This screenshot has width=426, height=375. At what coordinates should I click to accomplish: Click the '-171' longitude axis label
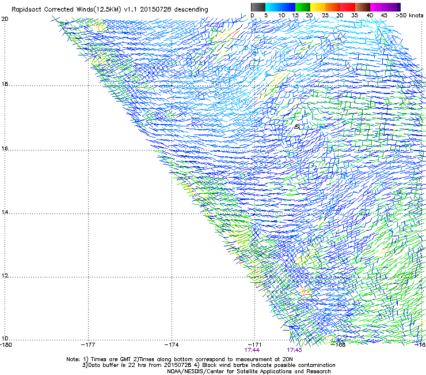point(255,345)
